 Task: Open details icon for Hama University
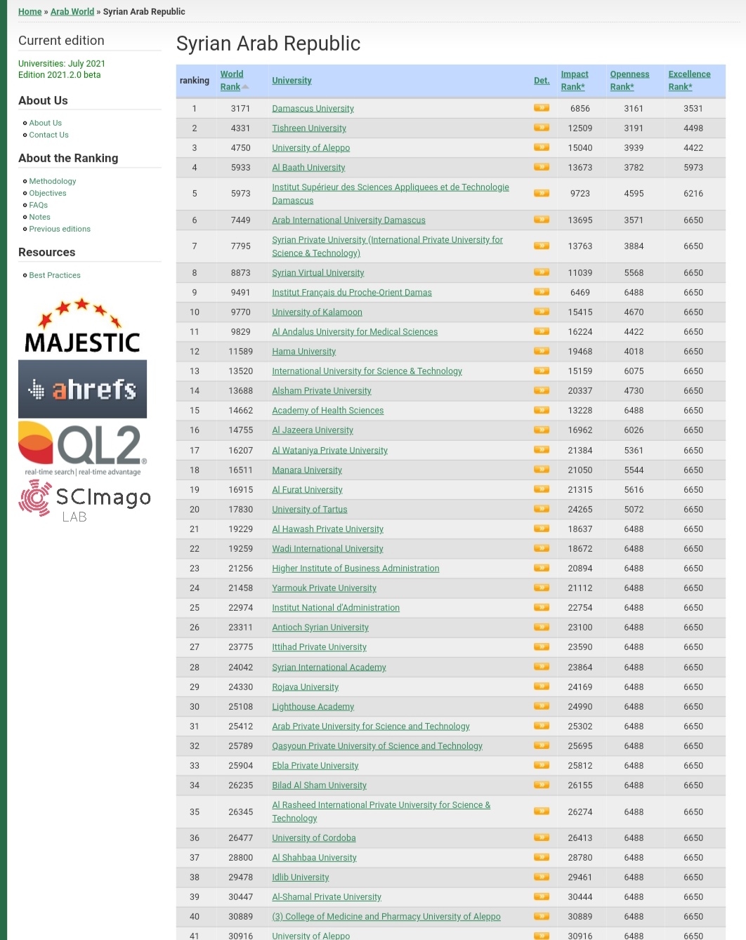coord(542,351)
